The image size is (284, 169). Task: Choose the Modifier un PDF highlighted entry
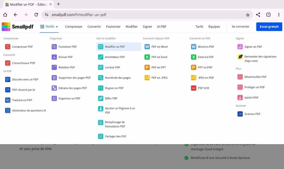coord(119,47)
